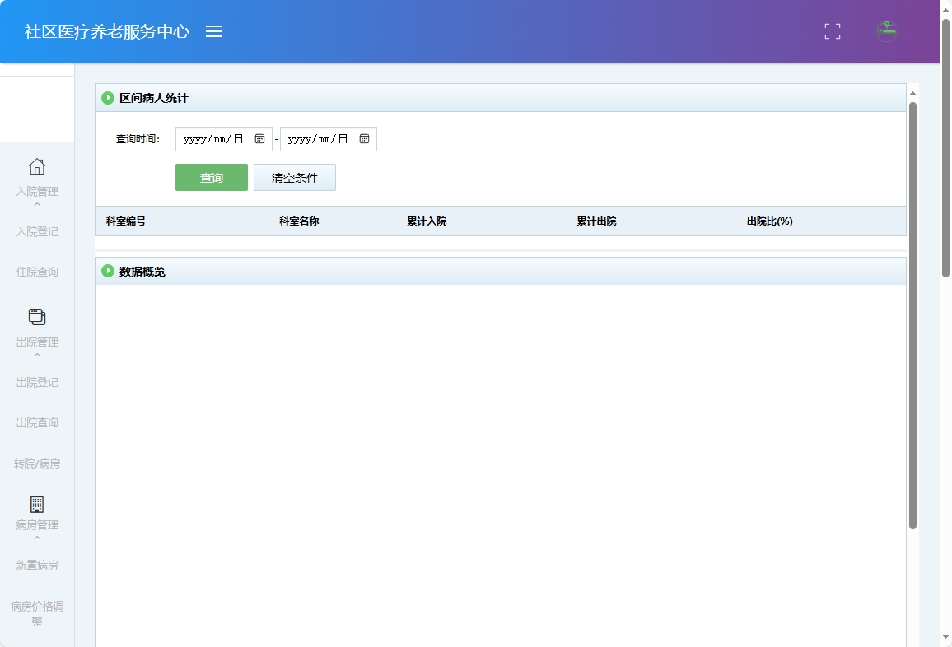Screen dimensions: 952x647
Task: Click the green 查询 search button
Action: [211, 177]
